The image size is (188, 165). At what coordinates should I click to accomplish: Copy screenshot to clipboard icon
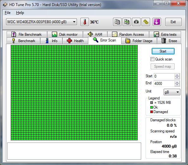coord(127,22)
